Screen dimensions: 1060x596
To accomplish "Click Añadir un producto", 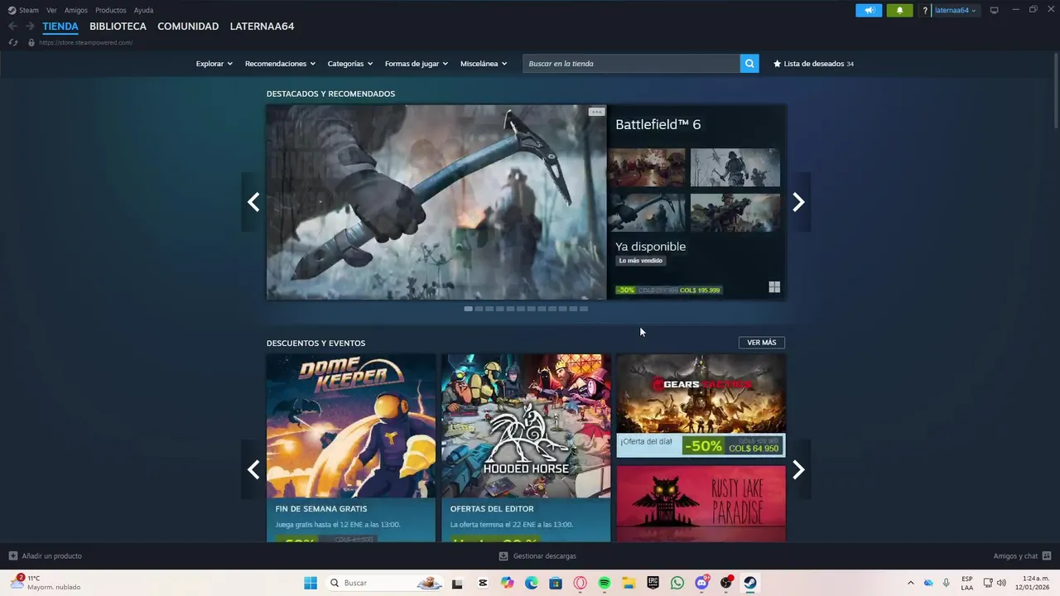I will [46, 556].
